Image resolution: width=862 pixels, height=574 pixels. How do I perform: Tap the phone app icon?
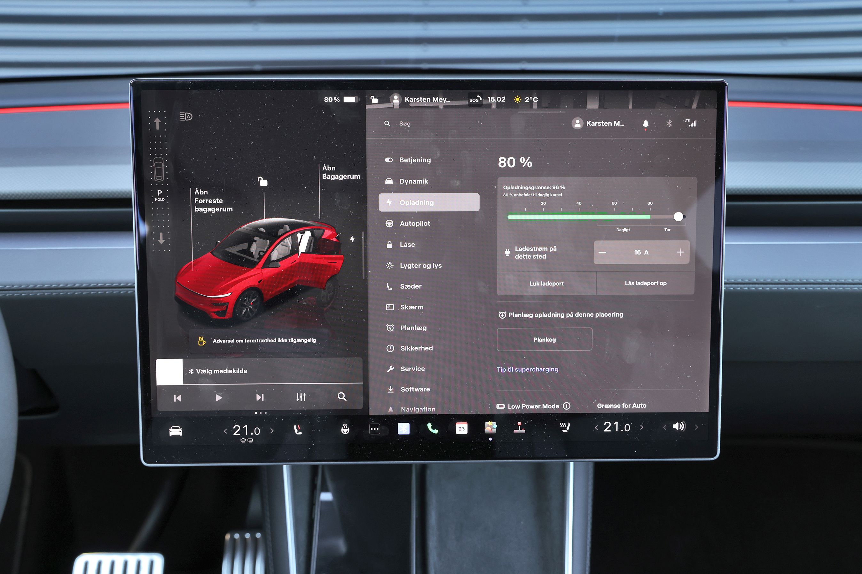tap(432, 428)
